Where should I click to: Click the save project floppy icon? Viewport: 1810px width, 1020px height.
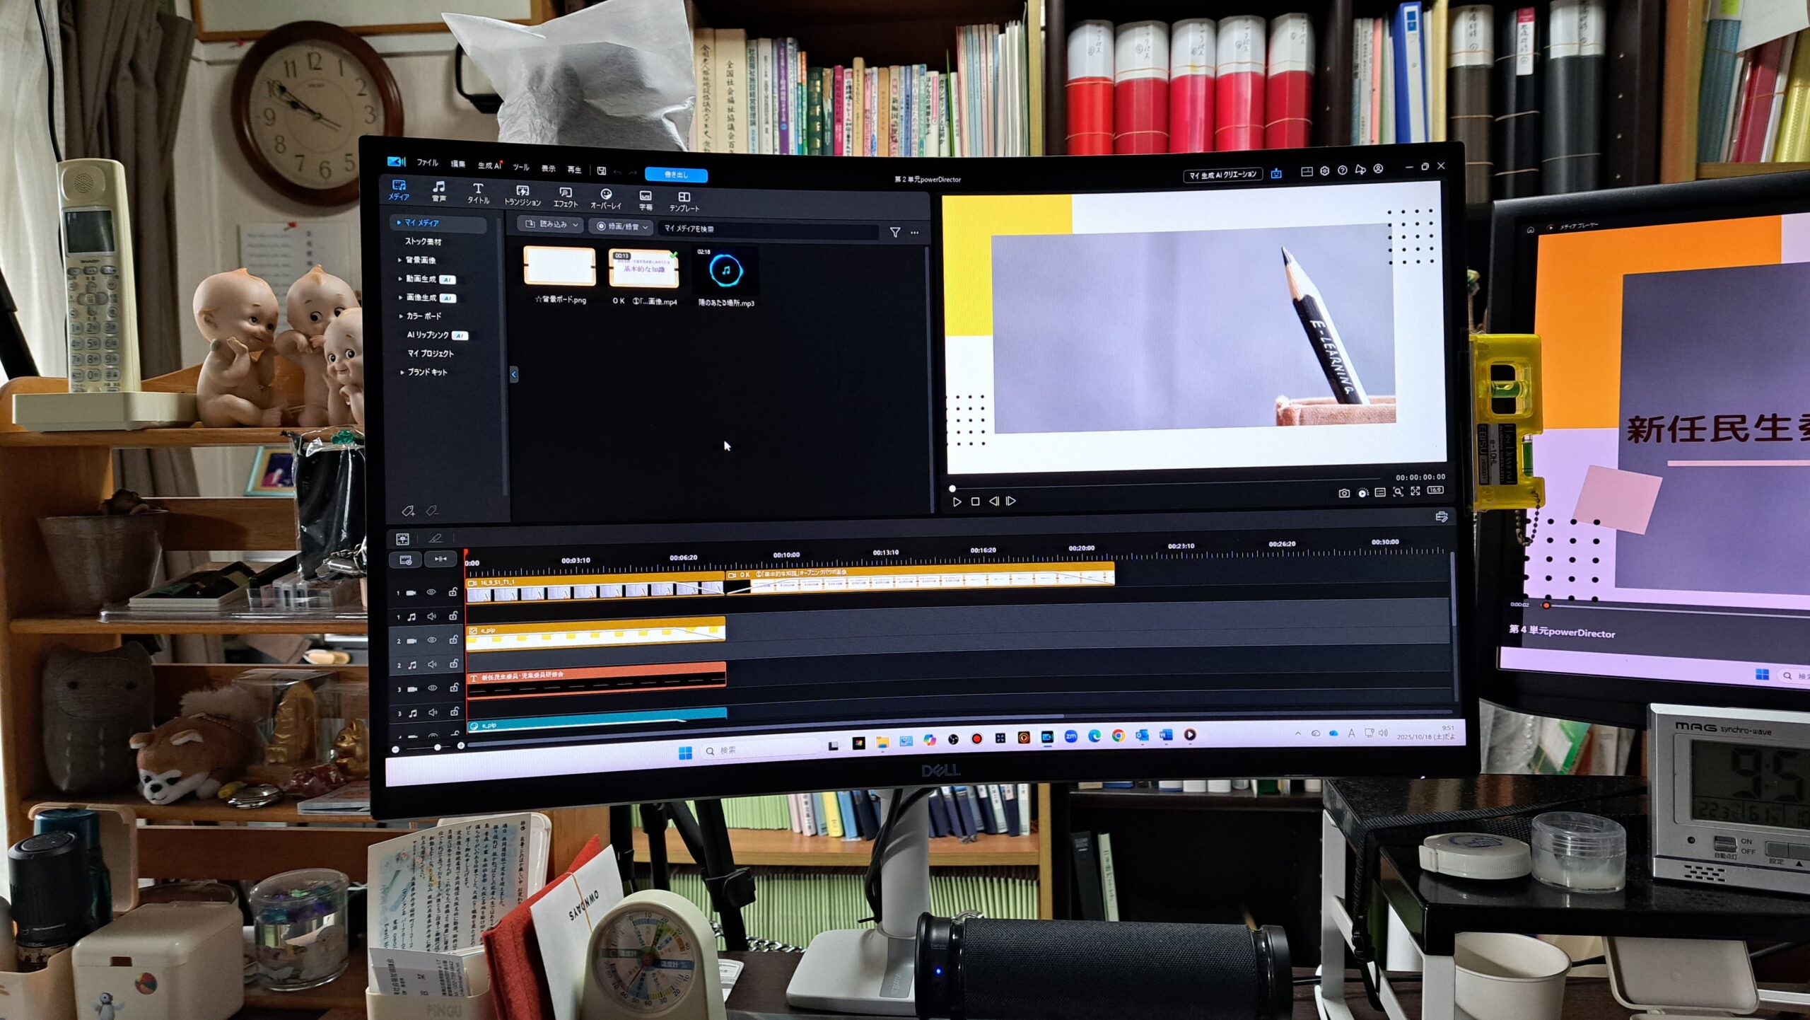(x=601, y=170)
